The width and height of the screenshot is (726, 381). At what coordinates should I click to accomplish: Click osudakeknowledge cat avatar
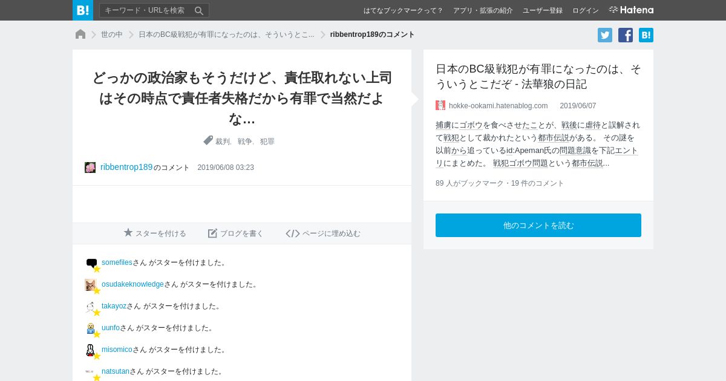coord(90,285)
